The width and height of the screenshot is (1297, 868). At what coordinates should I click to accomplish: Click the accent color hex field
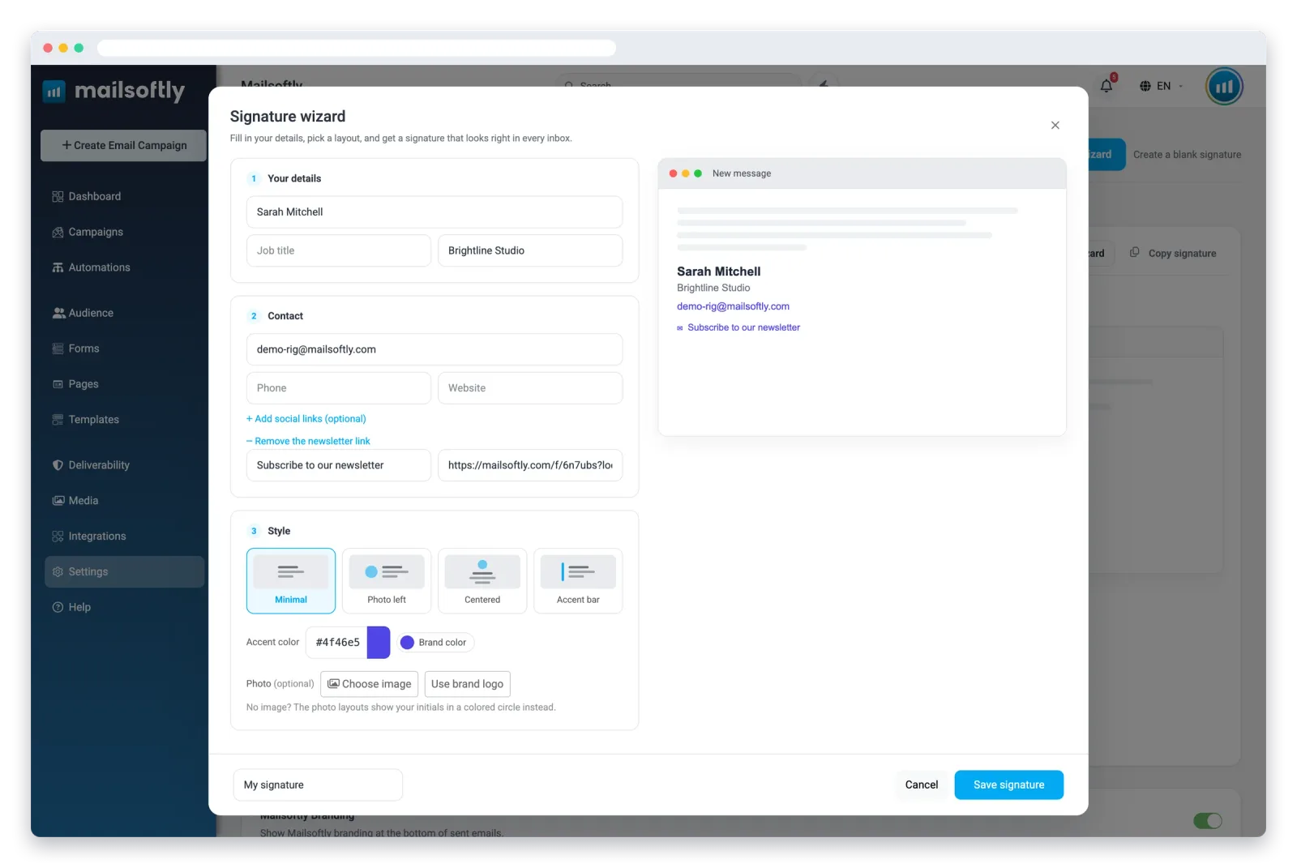click(337, 643)
